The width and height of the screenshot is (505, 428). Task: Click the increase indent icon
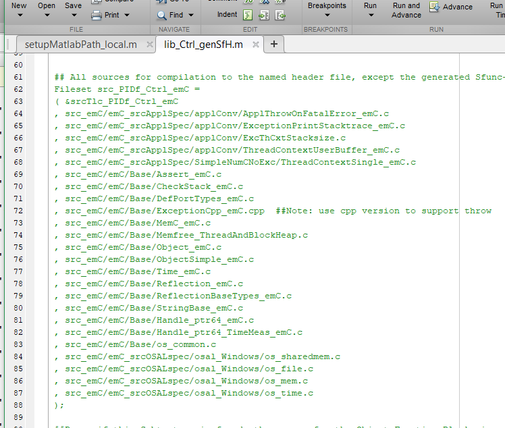(264, 15)
